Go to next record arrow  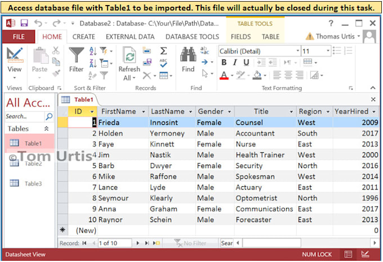point(138,243)
